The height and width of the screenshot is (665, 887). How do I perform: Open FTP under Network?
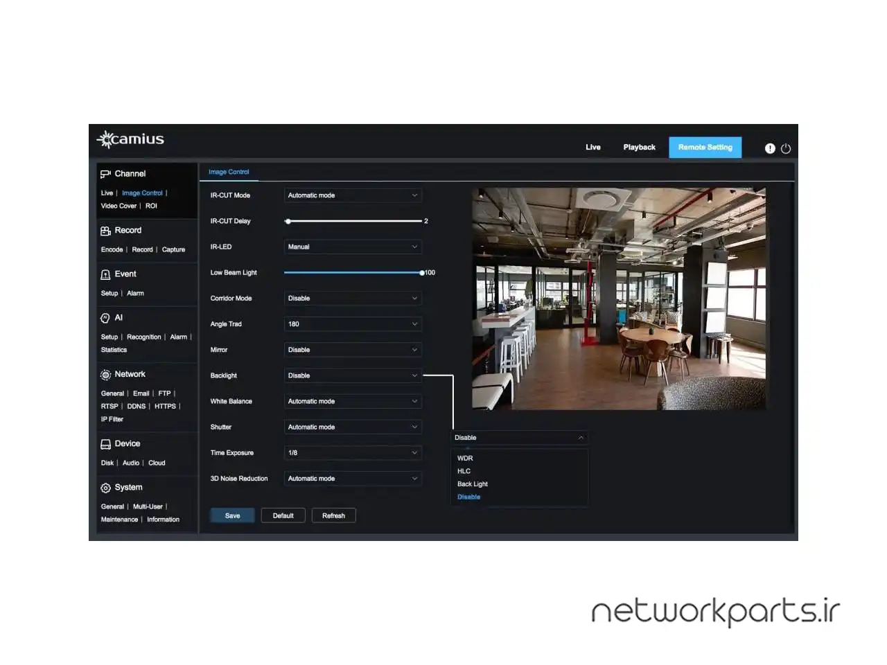(x=164, y=393)
